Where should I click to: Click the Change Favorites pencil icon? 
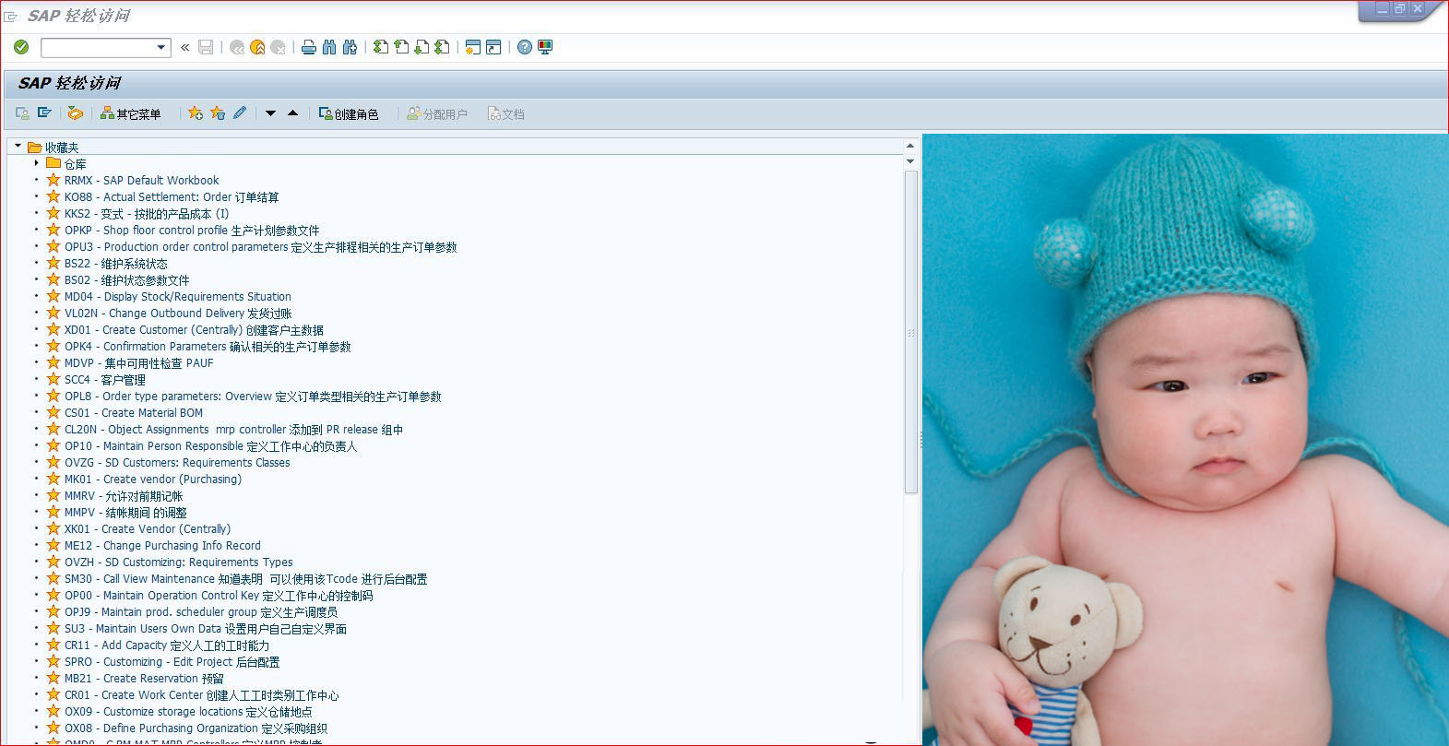[240, 113]
